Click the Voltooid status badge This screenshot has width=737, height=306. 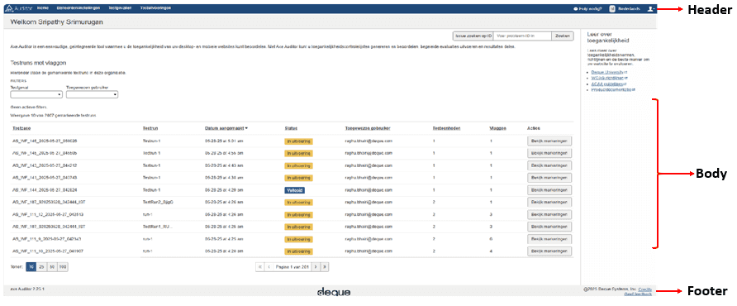coord(295,190)
